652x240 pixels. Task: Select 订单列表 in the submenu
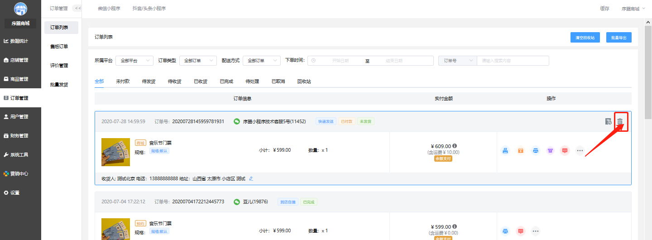click(61, 28)
